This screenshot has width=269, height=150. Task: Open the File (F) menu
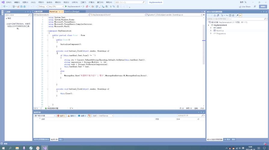[9, 2]
